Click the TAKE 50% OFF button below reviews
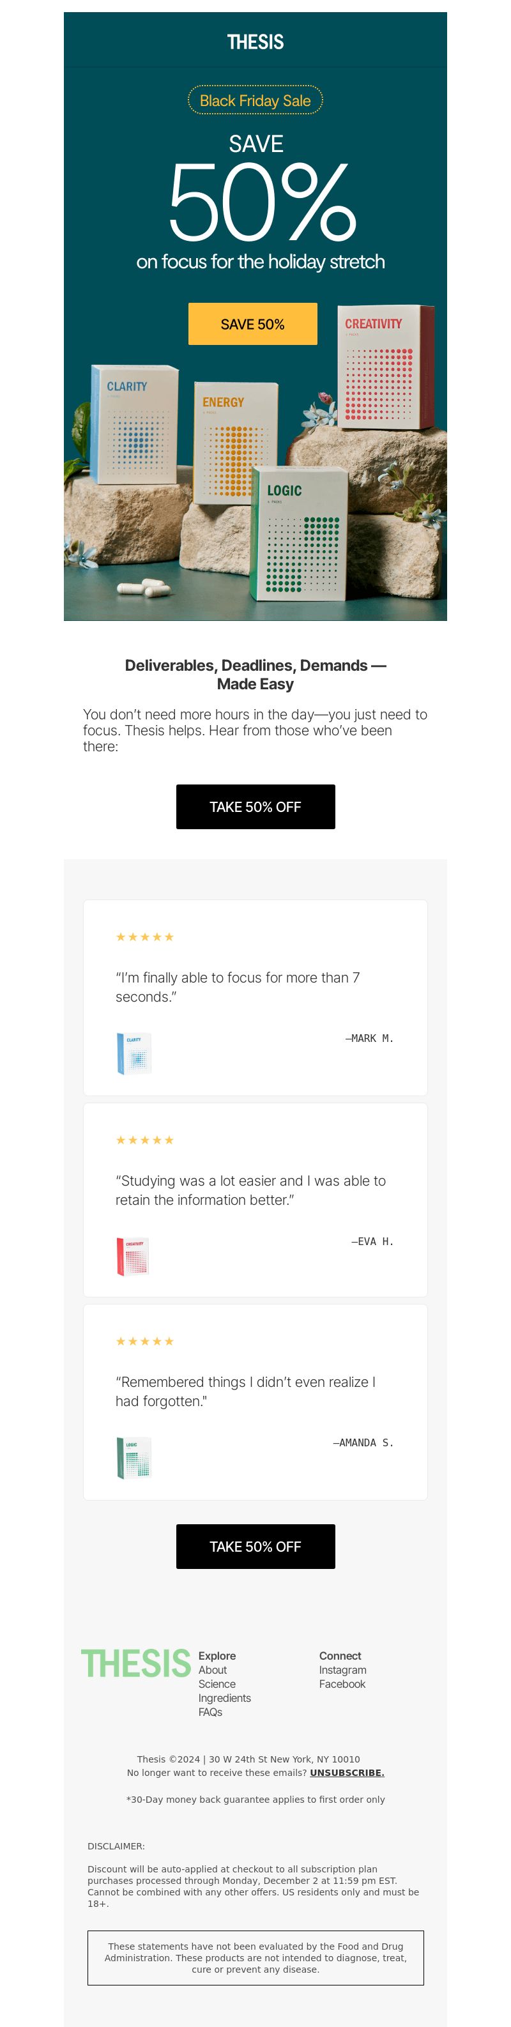511x2027 pixels. pos(255,1546)
